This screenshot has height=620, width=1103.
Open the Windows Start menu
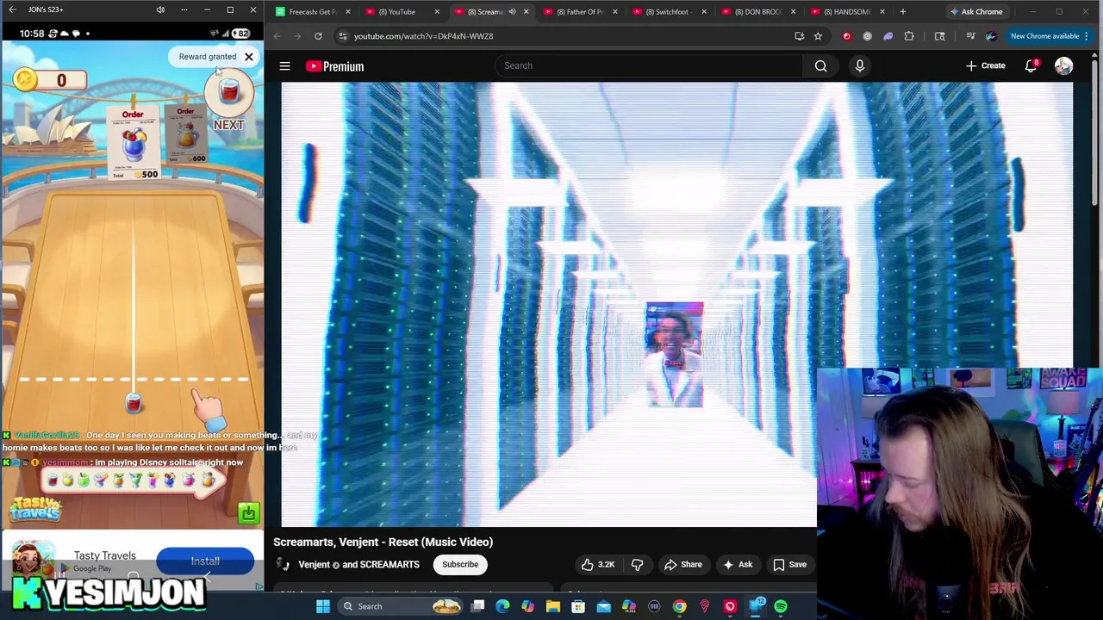click(323, 606)
